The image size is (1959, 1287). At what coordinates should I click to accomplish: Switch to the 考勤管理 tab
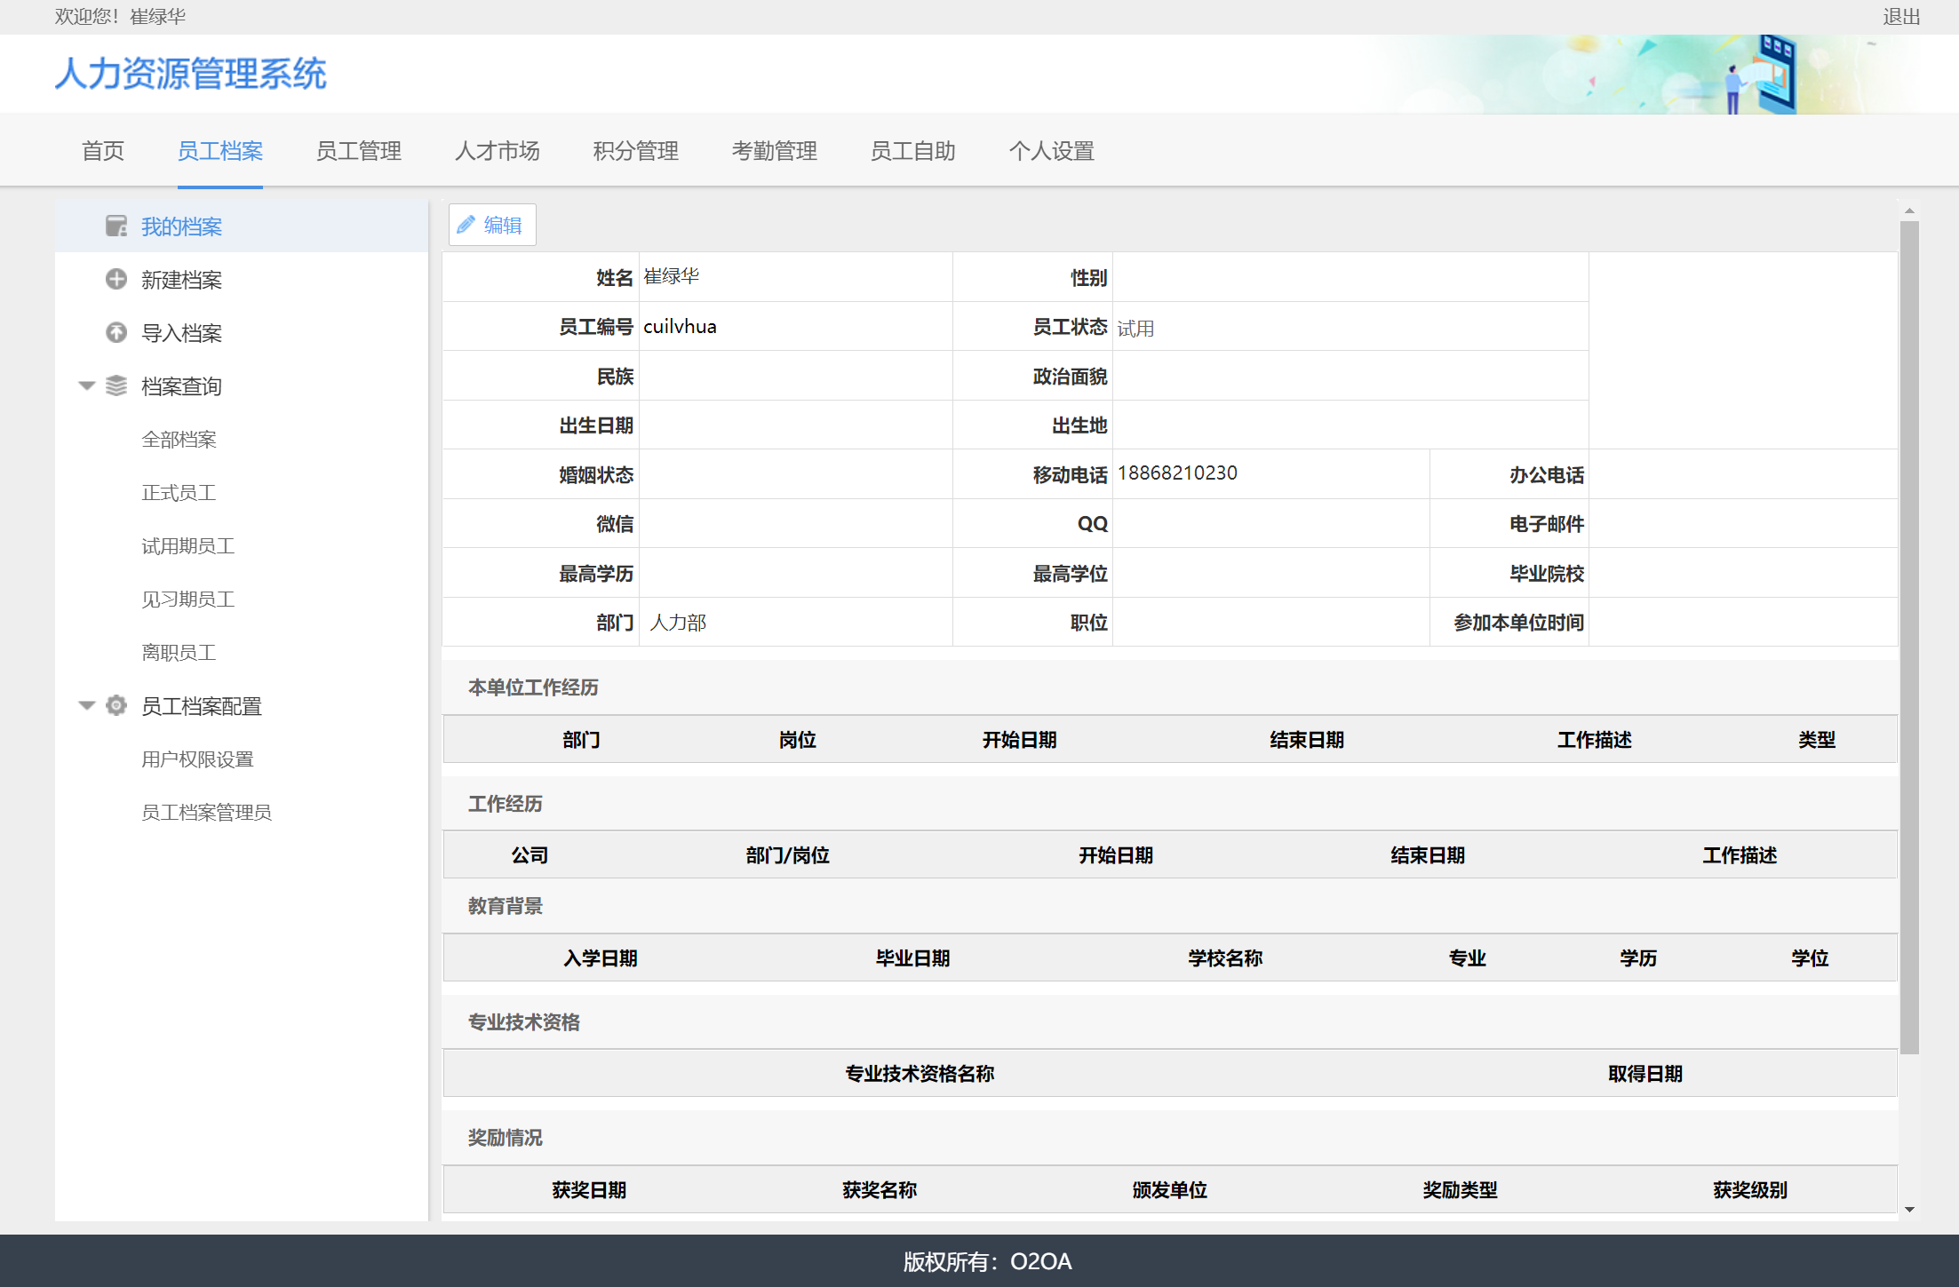(774, 151)
